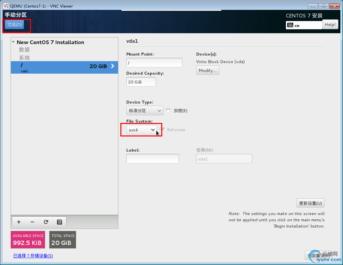Click the Virtio Block Device (vda) text
The height and width of the screenshot is (265, 343).
pos(220,62)
